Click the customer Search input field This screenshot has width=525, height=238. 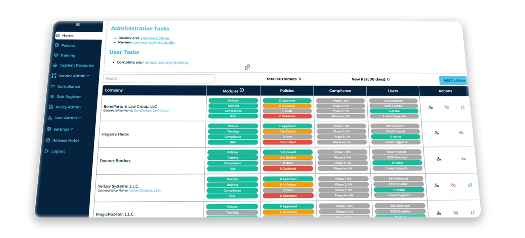click(159, 79)
